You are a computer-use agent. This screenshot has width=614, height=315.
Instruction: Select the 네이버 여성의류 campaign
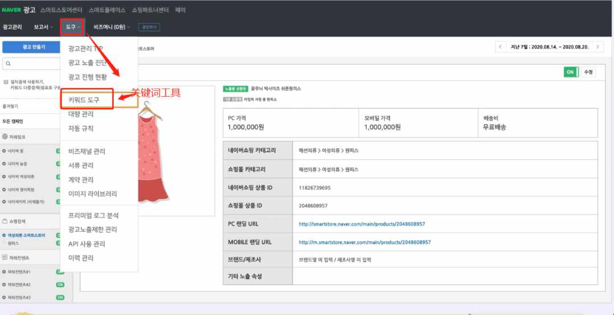click(20, 176)
